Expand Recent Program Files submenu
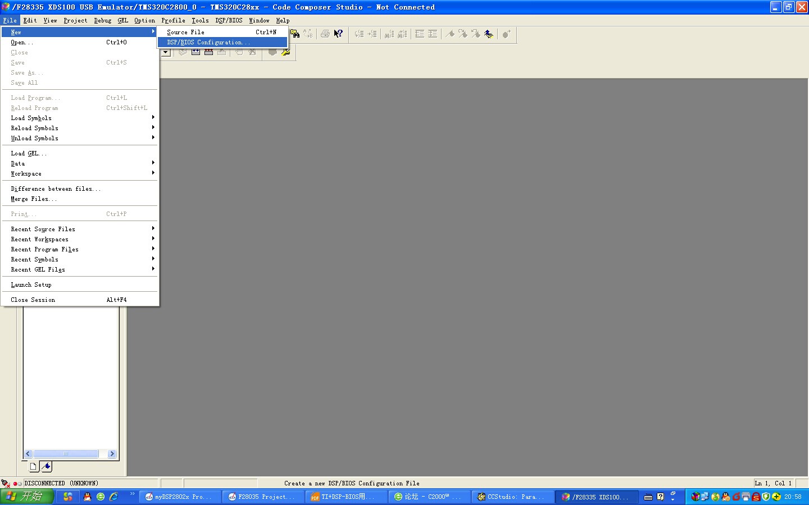 [80, 249]
